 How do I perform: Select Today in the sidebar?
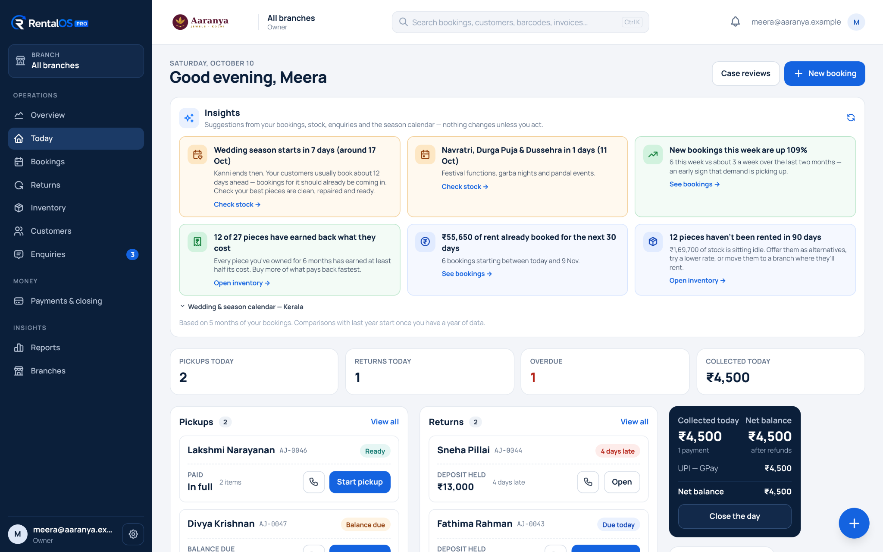76,138
